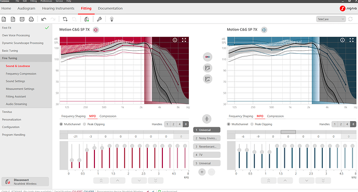The width and height of the screenshot is (358, 192).
Task: Toggle the coupling link icon between ears
Action: tap(208, 57)
